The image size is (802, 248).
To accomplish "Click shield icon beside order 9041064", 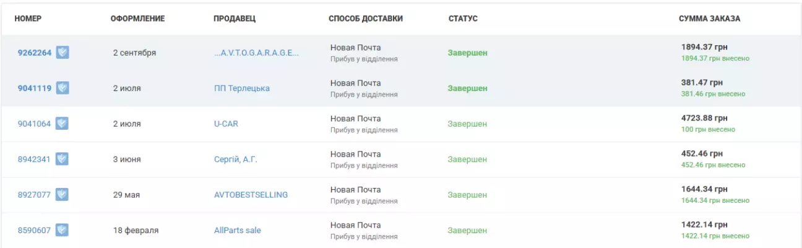I will 63,124.
